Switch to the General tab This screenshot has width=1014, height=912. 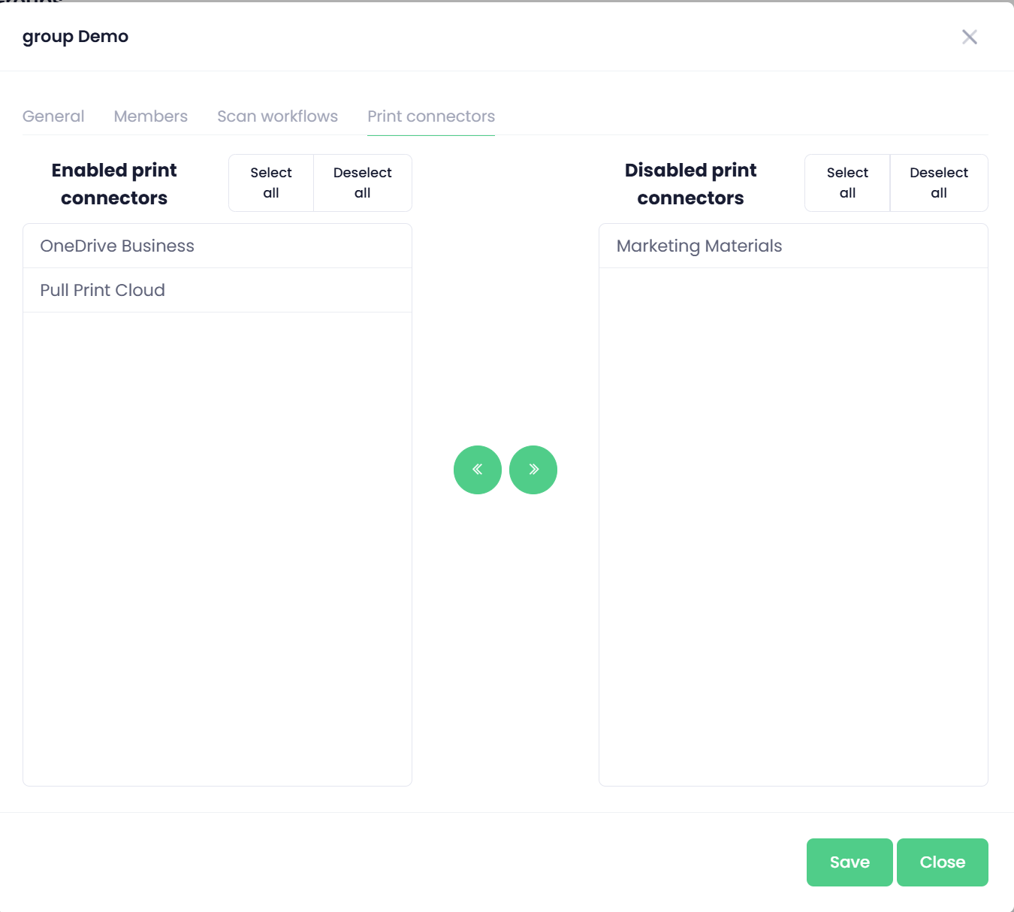53,116
